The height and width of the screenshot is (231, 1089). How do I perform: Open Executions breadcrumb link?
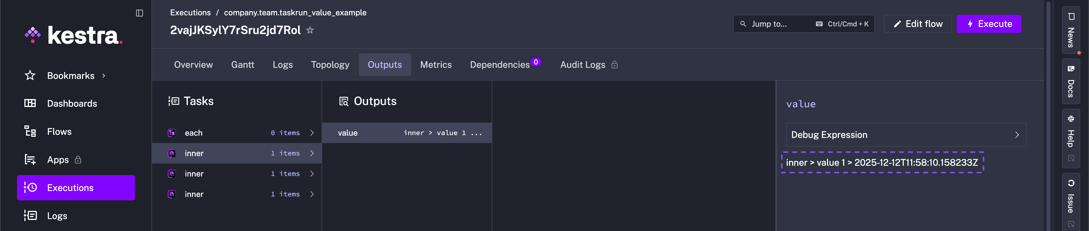click(190, 13)
